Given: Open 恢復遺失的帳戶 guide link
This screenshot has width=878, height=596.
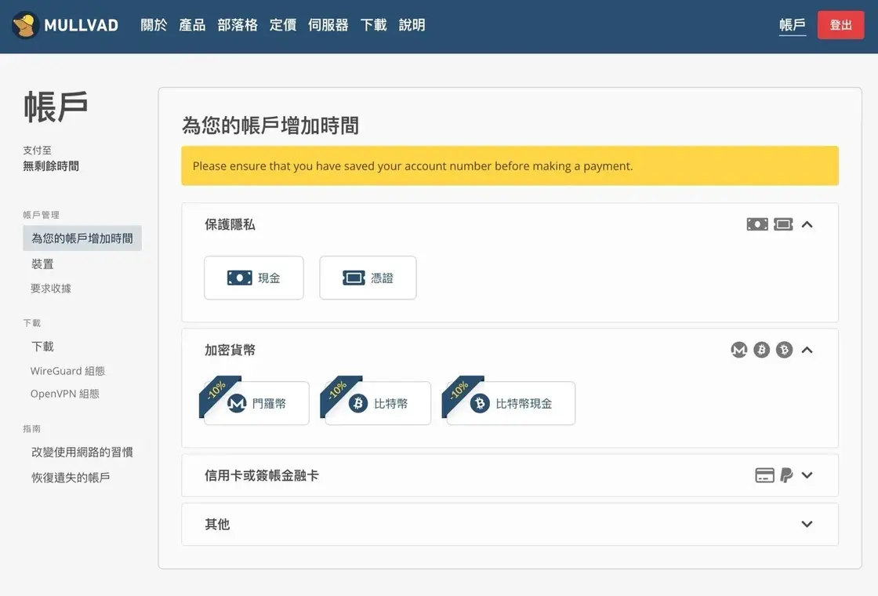Looking at the screenshot, I should point(71,478).
